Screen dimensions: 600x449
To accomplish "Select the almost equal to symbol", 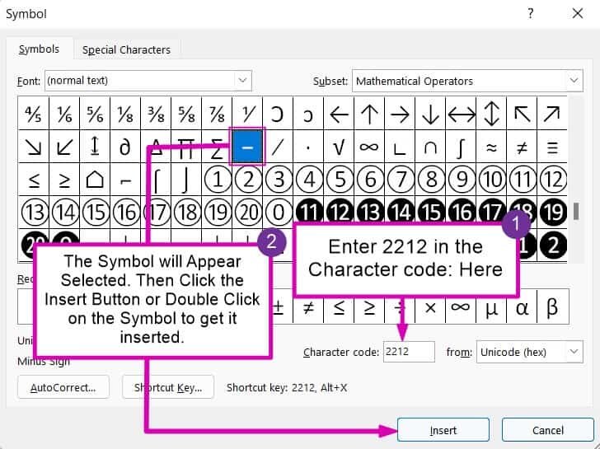I will 491,147.
